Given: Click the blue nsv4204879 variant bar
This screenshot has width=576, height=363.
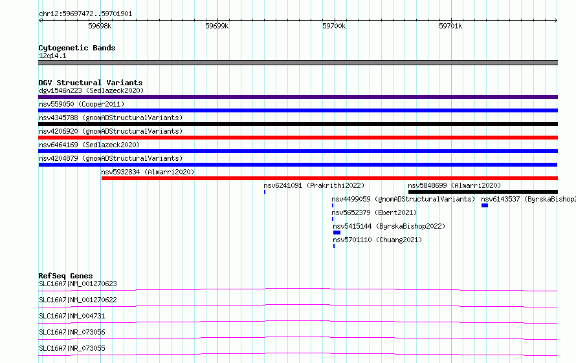Looking at the screenshot, I should point(298,165).
